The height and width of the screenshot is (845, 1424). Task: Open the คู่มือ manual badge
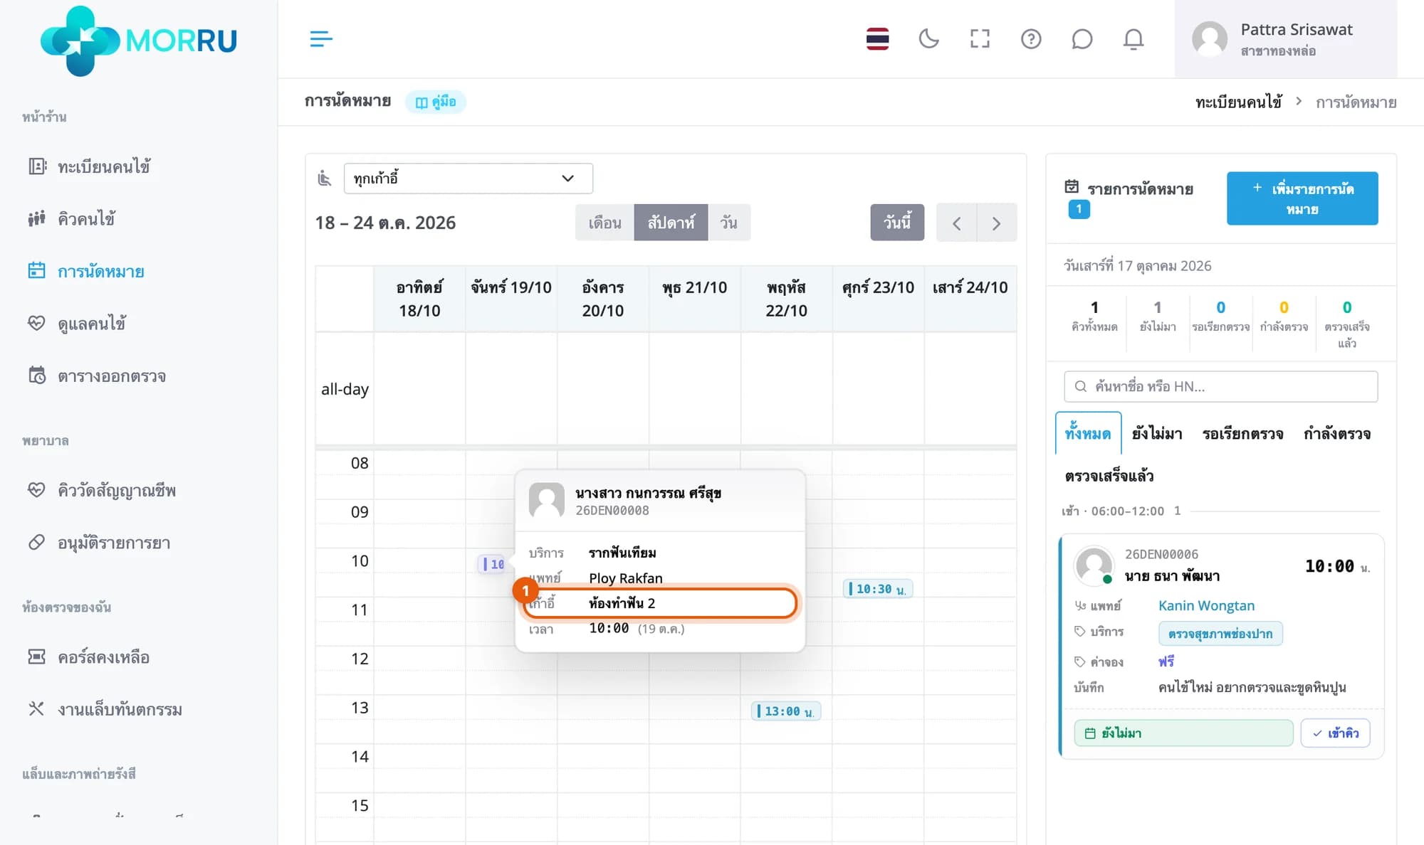coord(436,102)
